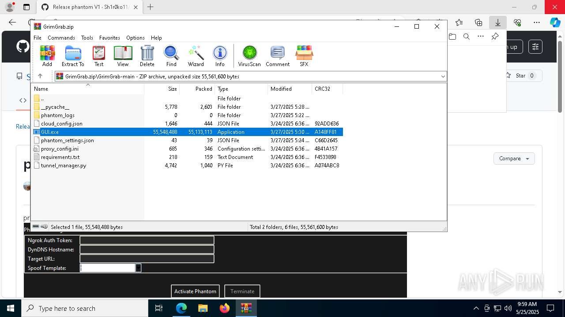Open the notification center
This screenshot has width=565, height=317.
click(550, 308)
